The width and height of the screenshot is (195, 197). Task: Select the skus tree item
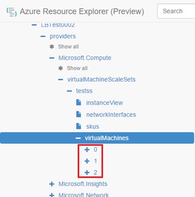pos(92,126)
